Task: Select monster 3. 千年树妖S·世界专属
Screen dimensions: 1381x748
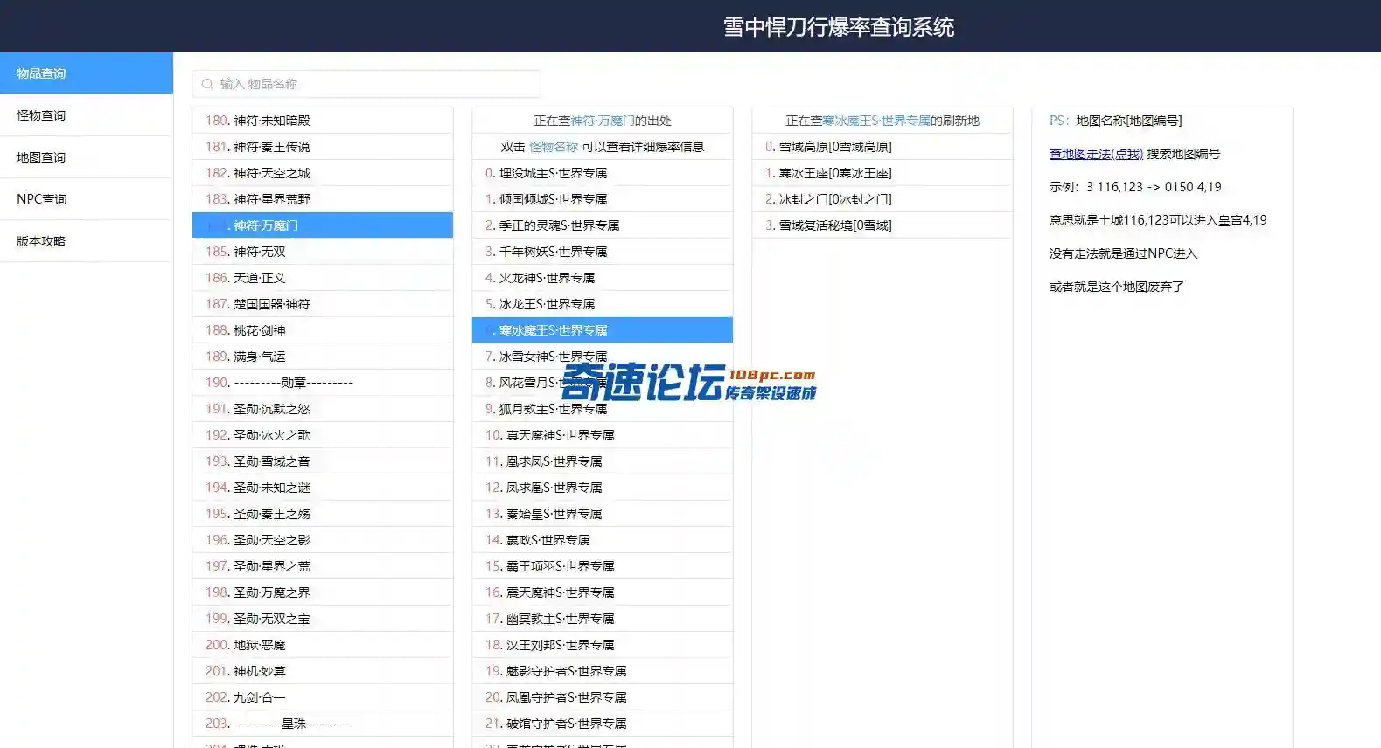Action: click(603, 252)
